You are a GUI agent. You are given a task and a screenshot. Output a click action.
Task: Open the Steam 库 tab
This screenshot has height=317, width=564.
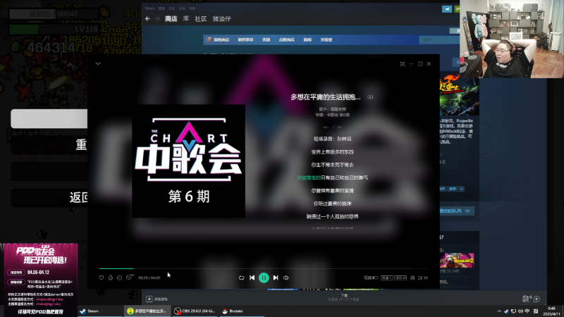point(186,19)
